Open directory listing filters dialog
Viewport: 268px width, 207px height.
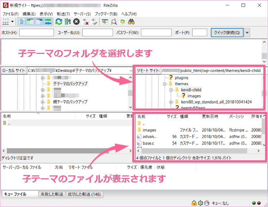click(x=105, y=22)
